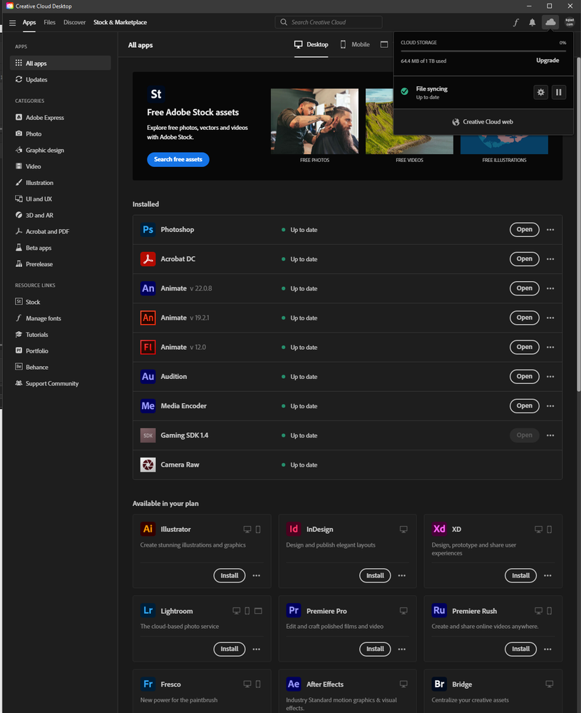This screenshot has height=713, width=581.
Task: Open the hamburger menu icon
Action: (x=12, y=23)
